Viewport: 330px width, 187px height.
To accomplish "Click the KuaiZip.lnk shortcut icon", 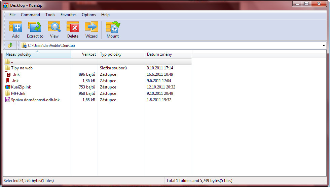I will (x=8, y=87).
